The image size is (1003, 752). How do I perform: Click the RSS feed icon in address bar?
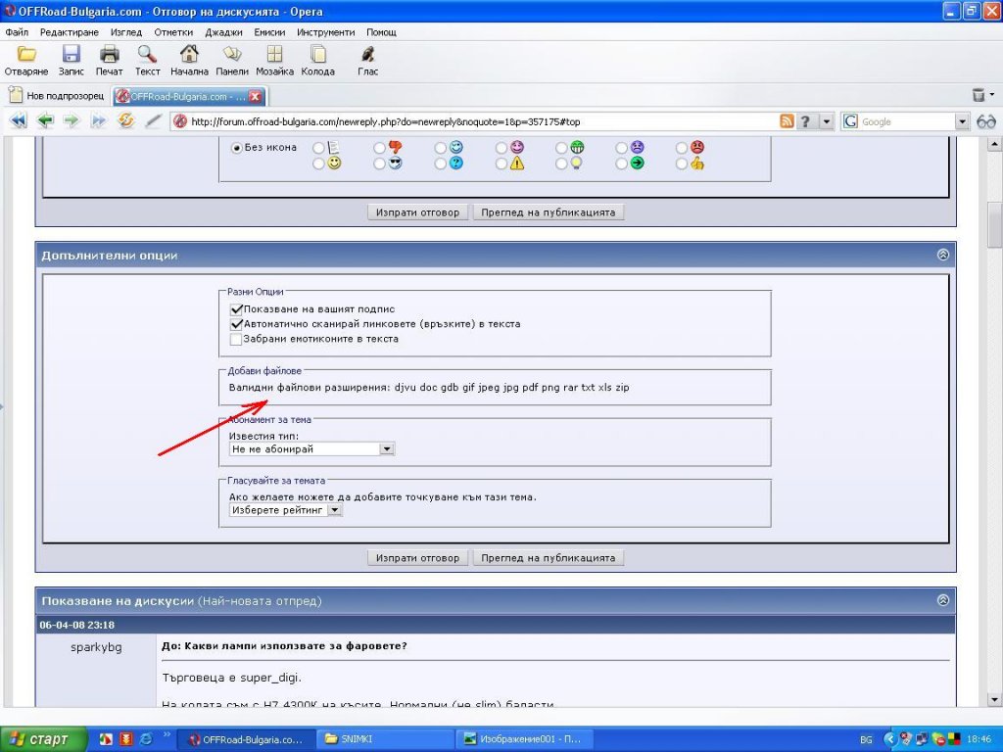787,121
